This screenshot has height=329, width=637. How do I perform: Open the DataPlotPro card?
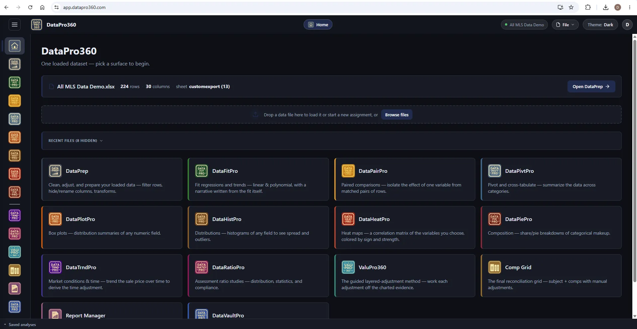112,227
